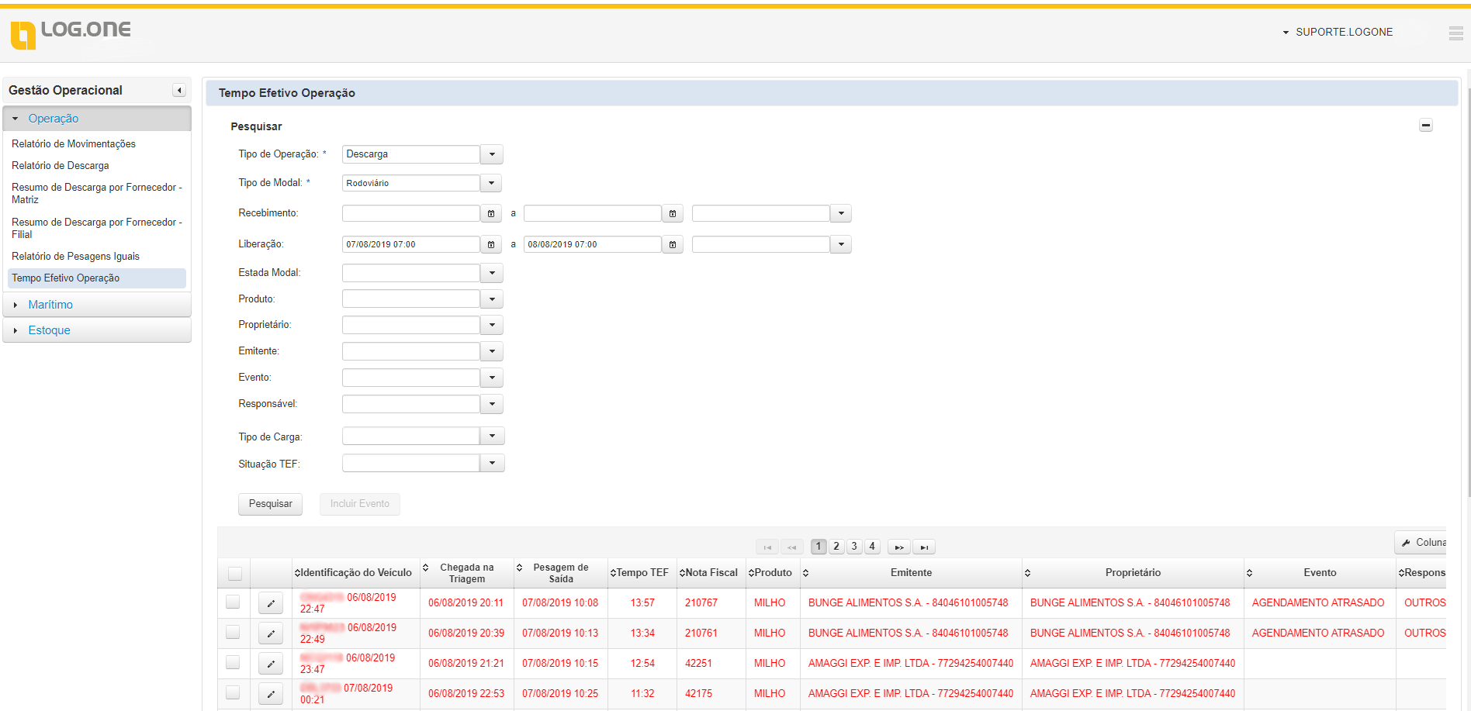Minimize the Pesquisar search panel
Screen dimensions: 1471x711
click(x=1425, y=126)
